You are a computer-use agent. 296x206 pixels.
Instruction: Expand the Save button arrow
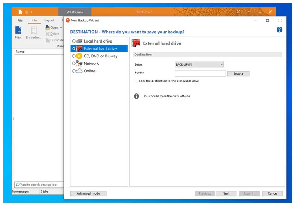(253, 193)
